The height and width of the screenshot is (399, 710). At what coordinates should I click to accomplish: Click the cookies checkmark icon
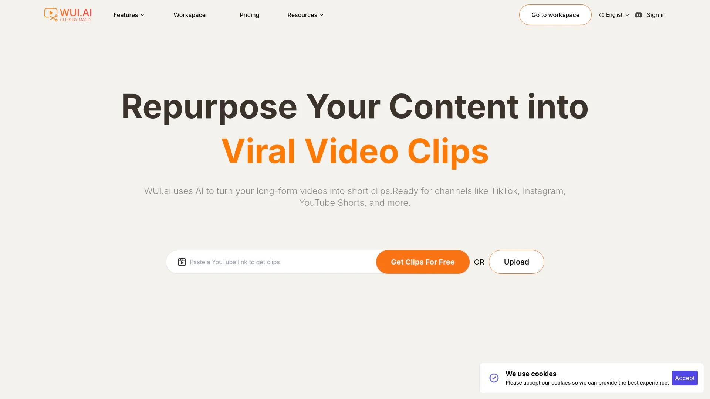point(494,378)
